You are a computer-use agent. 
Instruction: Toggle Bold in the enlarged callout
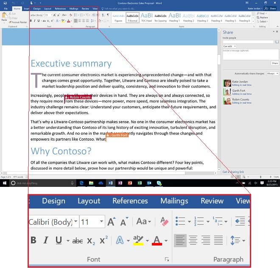coord(34,240)
